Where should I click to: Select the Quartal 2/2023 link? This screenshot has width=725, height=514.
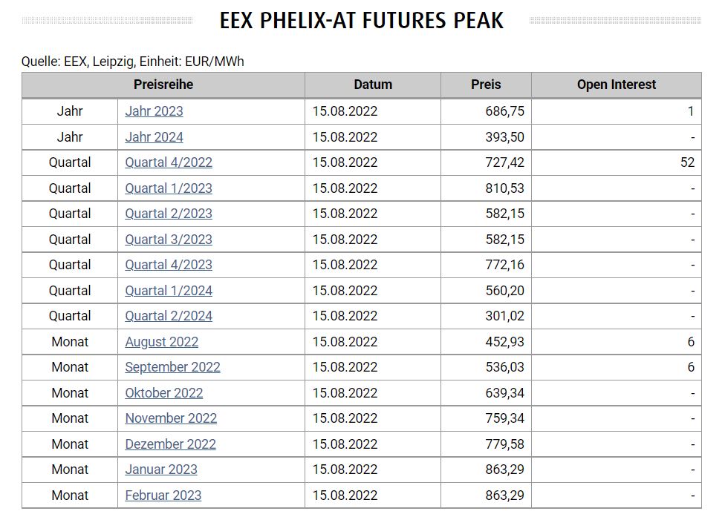169,214
